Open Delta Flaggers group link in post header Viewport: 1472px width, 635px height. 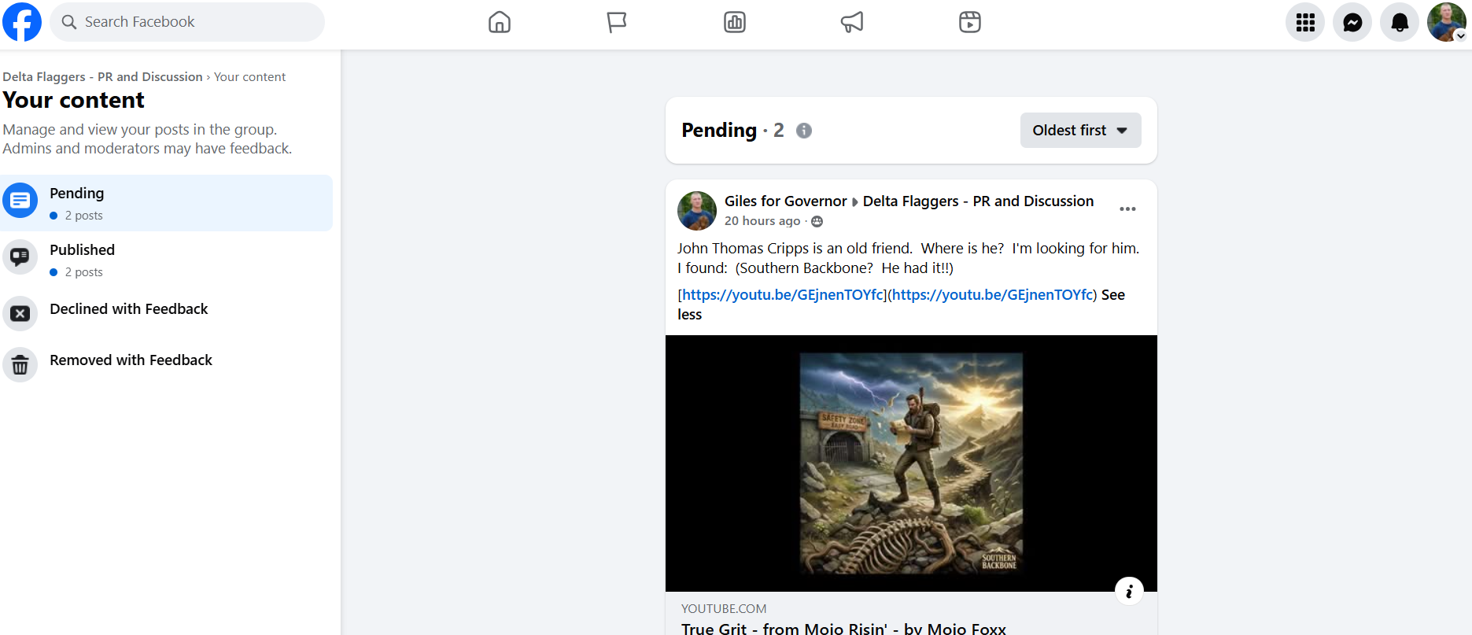[x=978, y=201]
